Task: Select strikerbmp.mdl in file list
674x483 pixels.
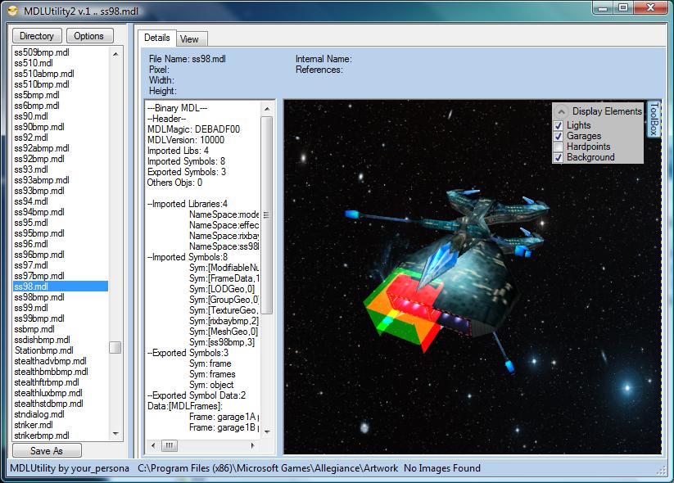Action: pos(42,436)
